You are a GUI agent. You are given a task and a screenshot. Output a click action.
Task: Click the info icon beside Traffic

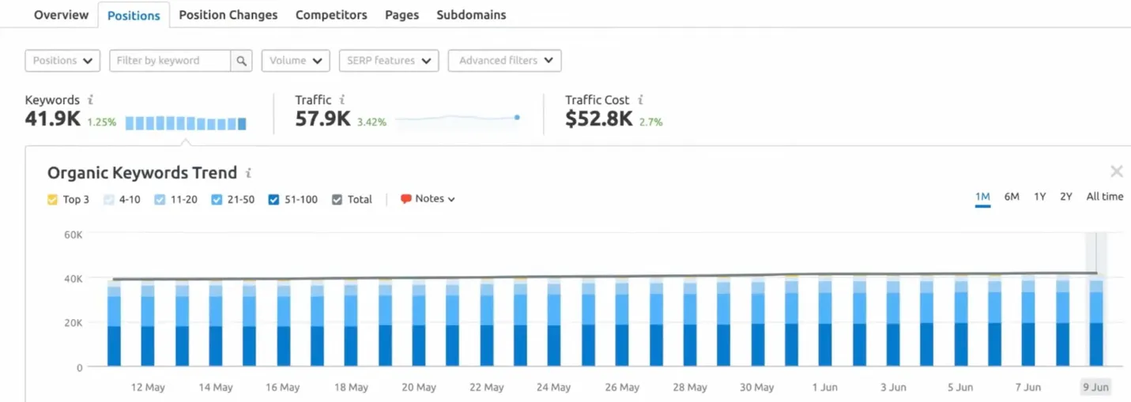point(342,100)
